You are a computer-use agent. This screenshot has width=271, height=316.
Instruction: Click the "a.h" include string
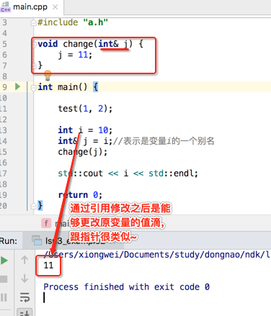[95, 22]
